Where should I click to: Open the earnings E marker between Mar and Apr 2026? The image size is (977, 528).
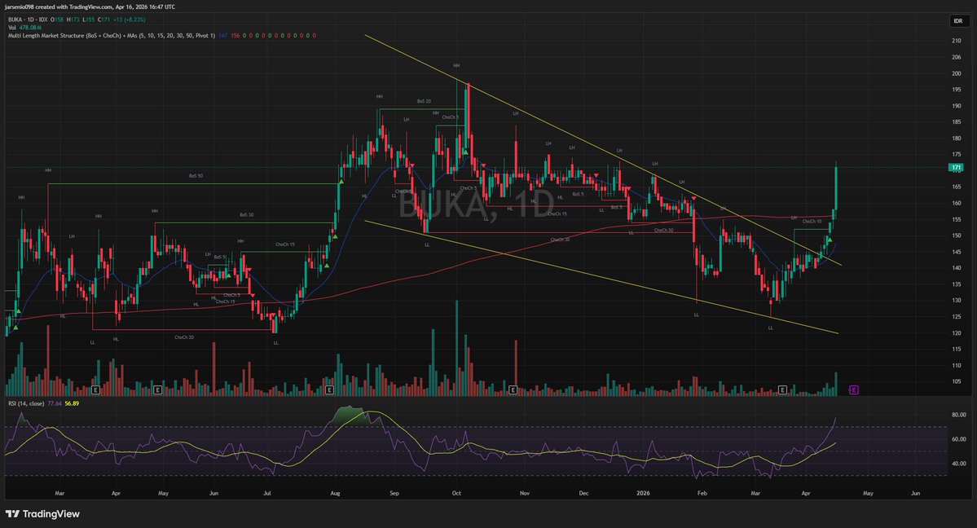782,389
